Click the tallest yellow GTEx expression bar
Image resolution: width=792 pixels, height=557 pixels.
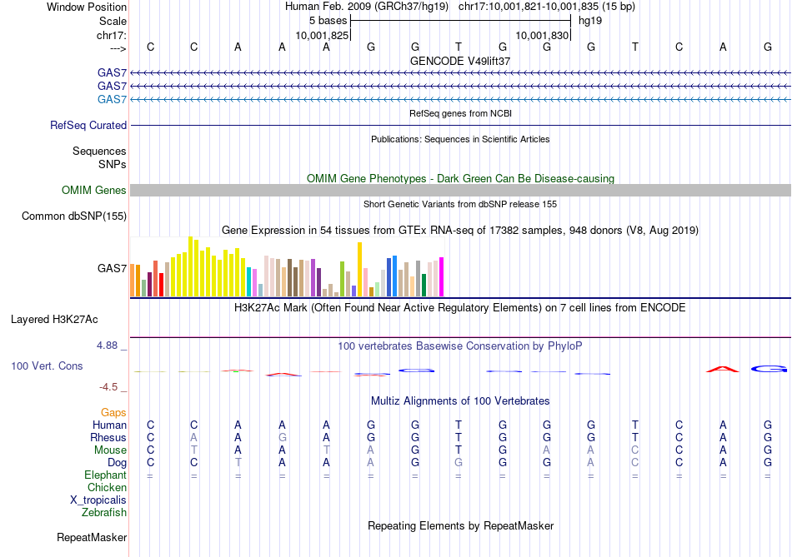[x=190, y=266]
